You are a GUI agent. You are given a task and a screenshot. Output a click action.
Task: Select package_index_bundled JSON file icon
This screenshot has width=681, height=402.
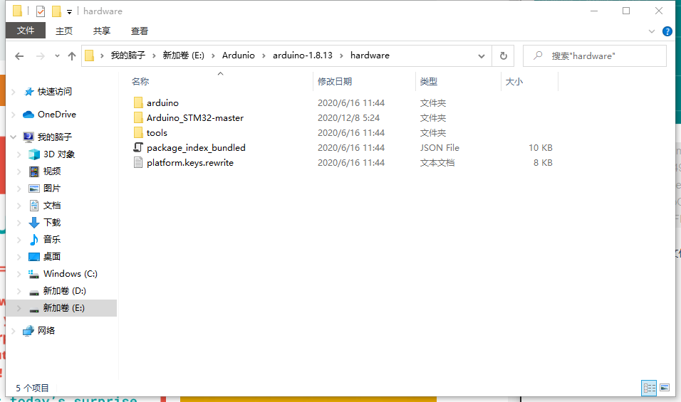tap(138, 147)
